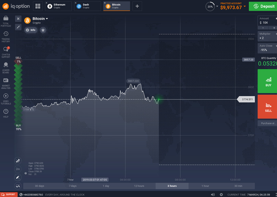
Task: Open Trading History in the sidebar
Action: point(6,37)
